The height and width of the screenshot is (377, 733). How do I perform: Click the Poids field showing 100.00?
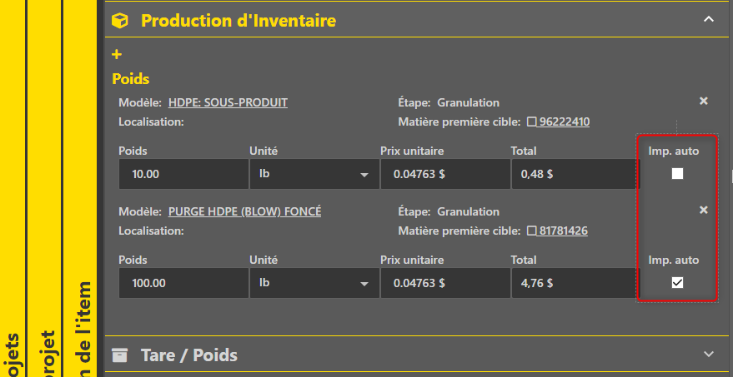(x=183, y=283)
